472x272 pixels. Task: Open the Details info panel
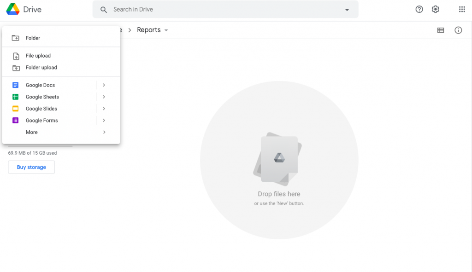pos(458,30)
